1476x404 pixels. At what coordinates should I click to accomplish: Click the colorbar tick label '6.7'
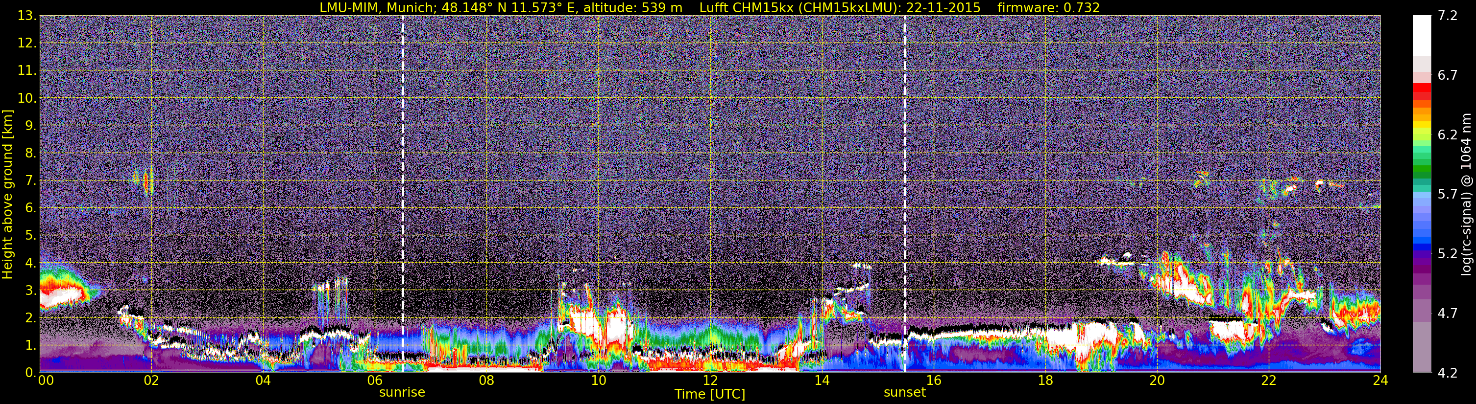click(x=1448, y=75)
